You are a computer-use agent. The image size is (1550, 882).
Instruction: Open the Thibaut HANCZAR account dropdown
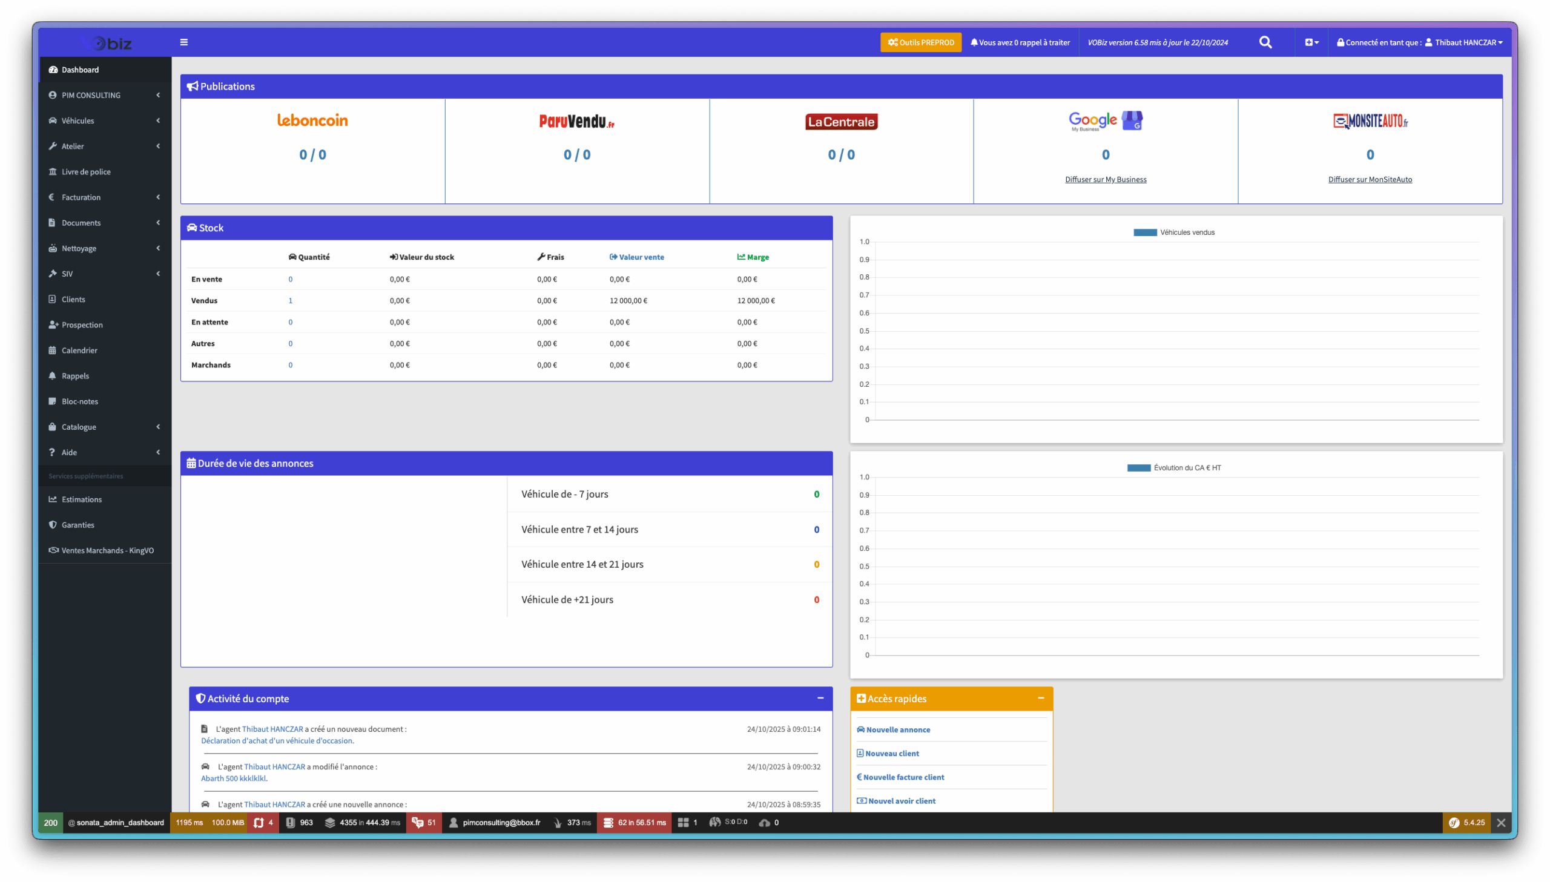pos(1464,42)
